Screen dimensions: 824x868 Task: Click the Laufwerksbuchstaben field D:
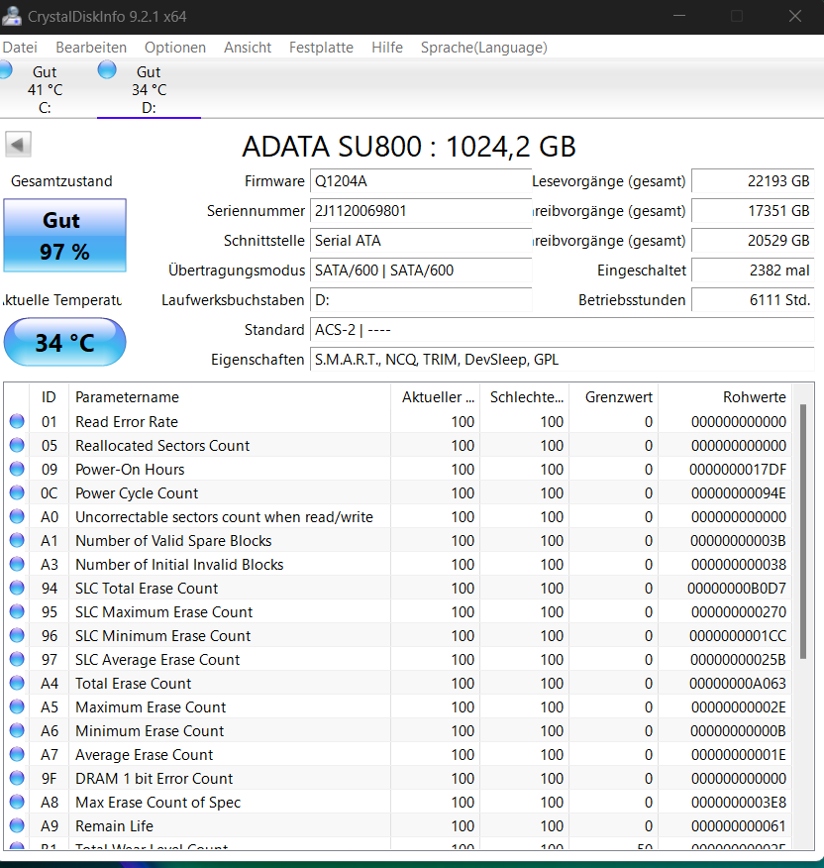tap(421, 300)
